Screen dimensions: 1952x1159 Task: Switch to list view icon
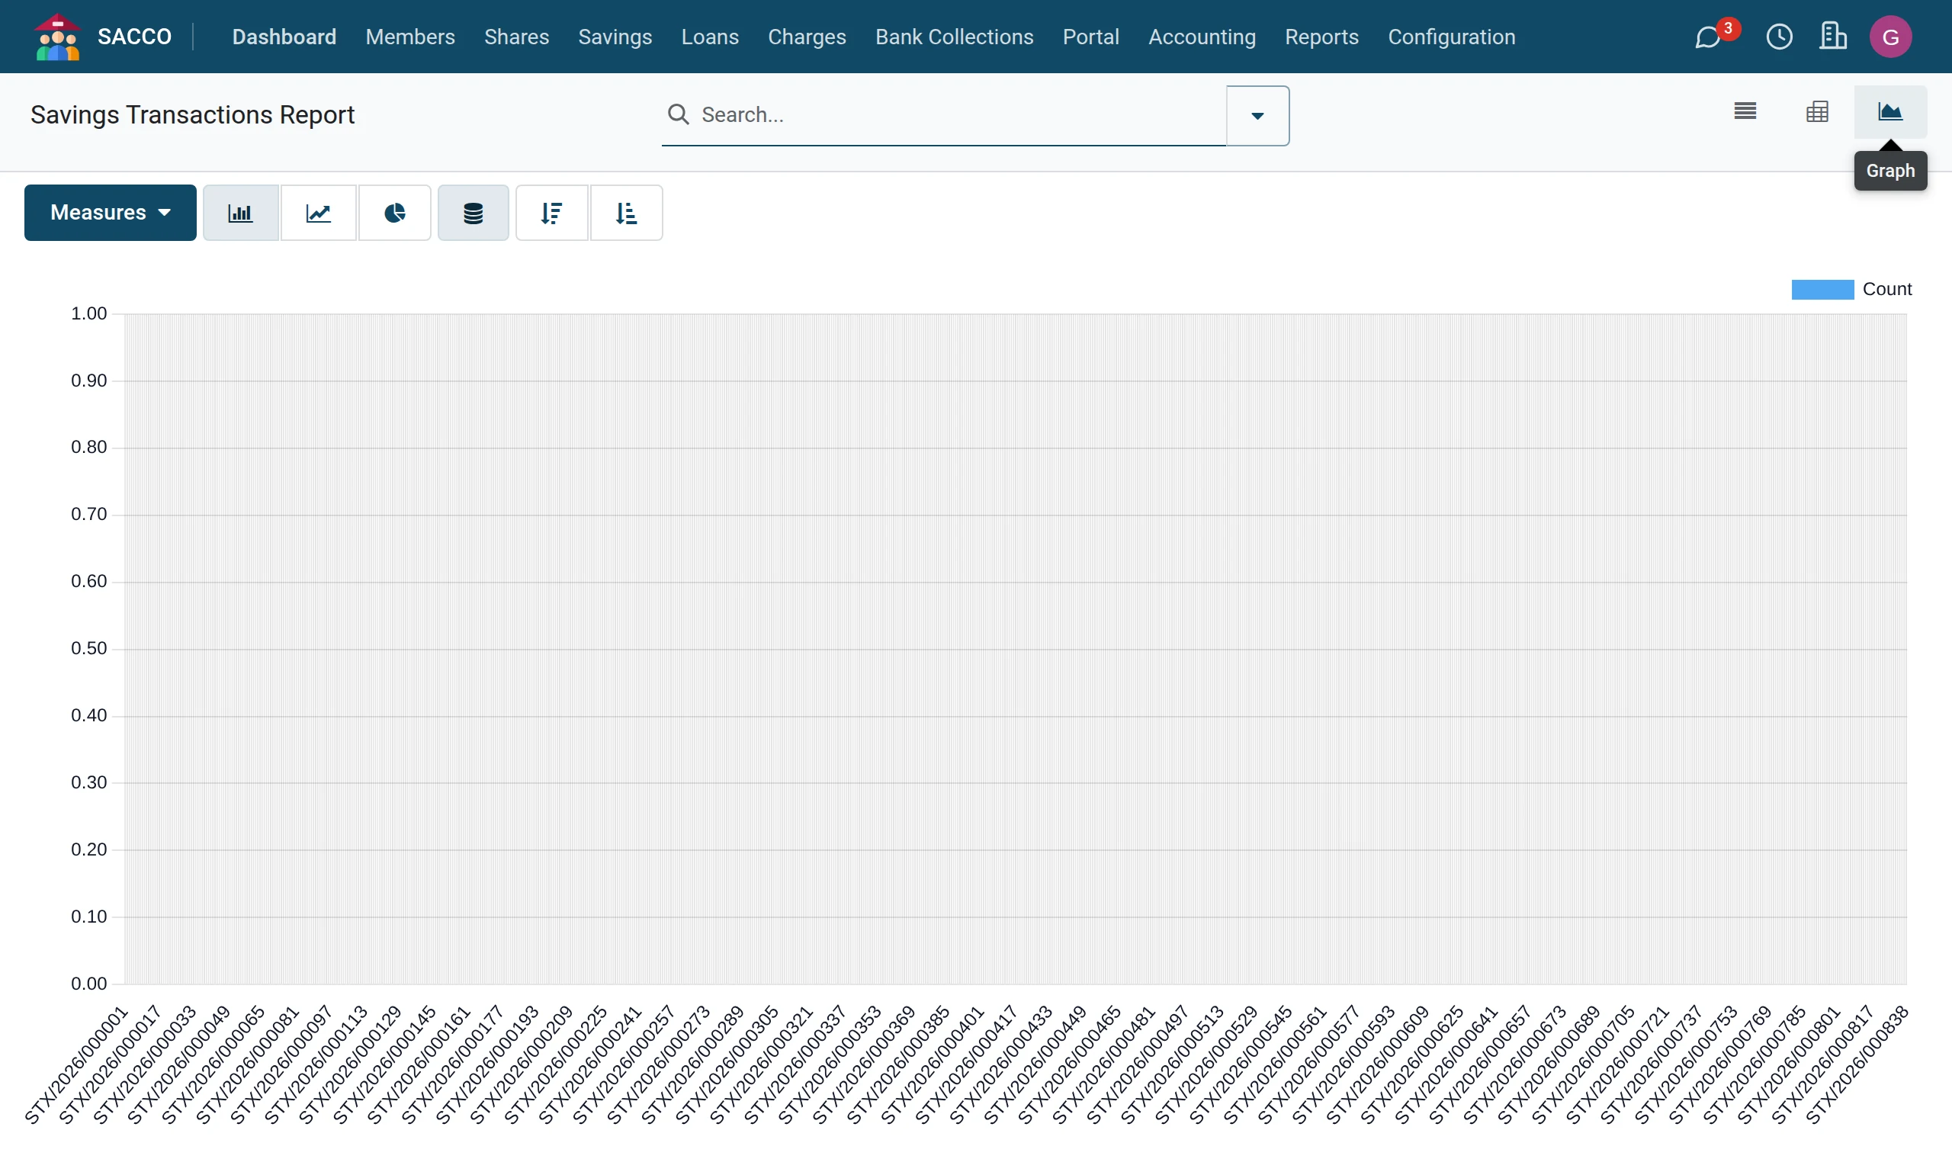click(x=1745, y=111)
